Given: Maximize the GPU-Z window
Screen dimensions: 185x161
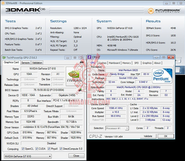Looking at the screenshot, I should click(x=75, y=58).
